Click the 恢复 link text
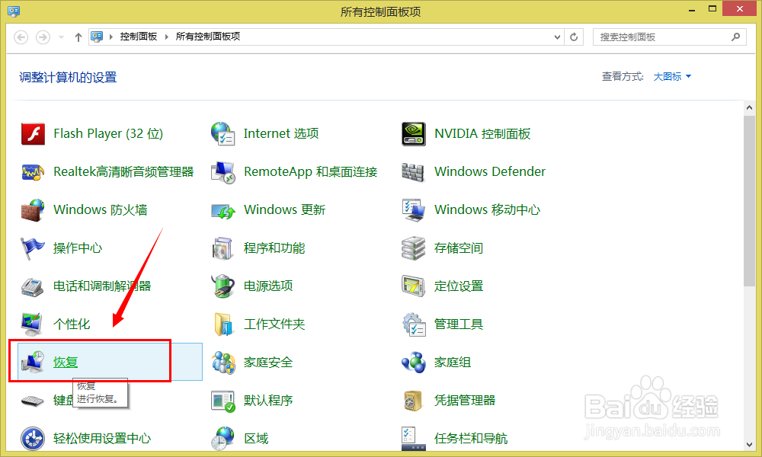762x457 pixels. coord(66,363)
